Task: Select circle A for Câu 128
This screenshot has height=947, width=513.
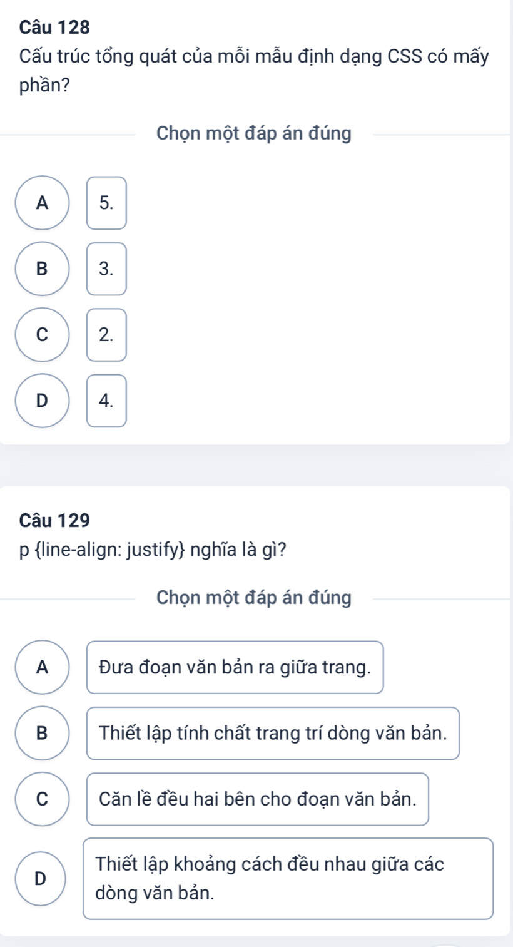Action: [x=42, y=203]
